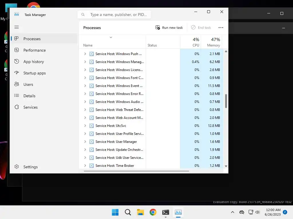Focus the name, publisher, or PID search box
This screenshot has width=293, height=219.
[x=114, y=15]
